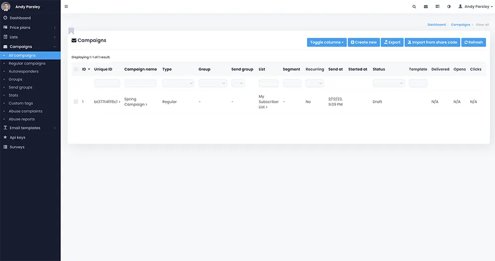495x261 pixels.
Task: Click the Draft status cell
Action: [377, 102]
